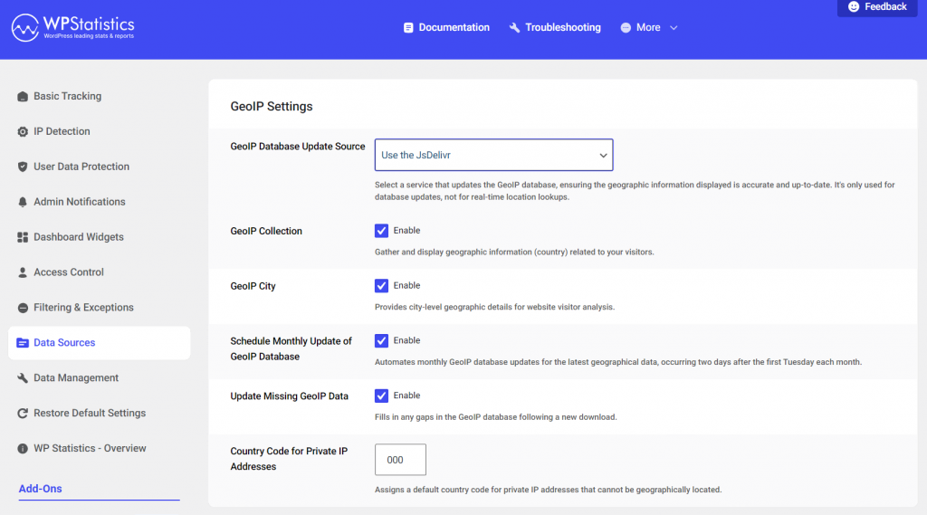This screenshot has width=927, height=515.
Task: Open the Troubleshooting link
Action: click(x=555, y=28)
